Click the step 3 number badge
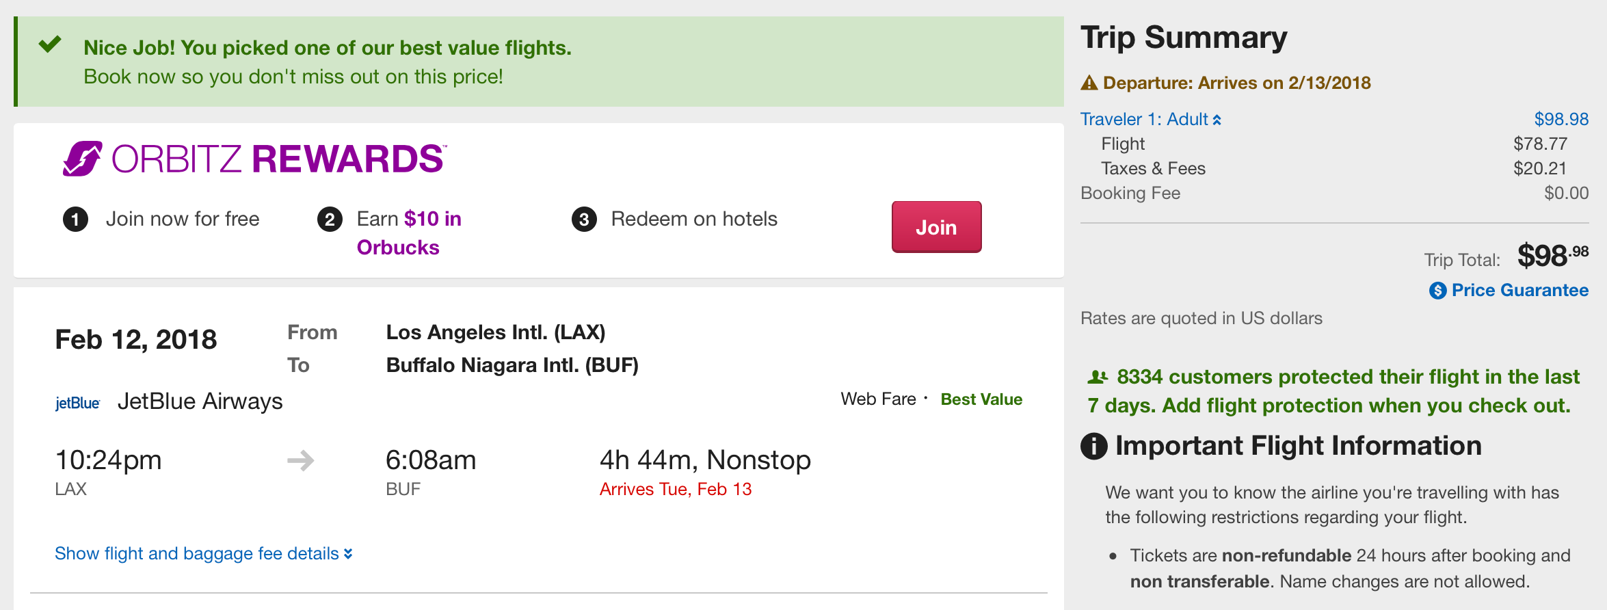1607x610 pixels. 584,220
